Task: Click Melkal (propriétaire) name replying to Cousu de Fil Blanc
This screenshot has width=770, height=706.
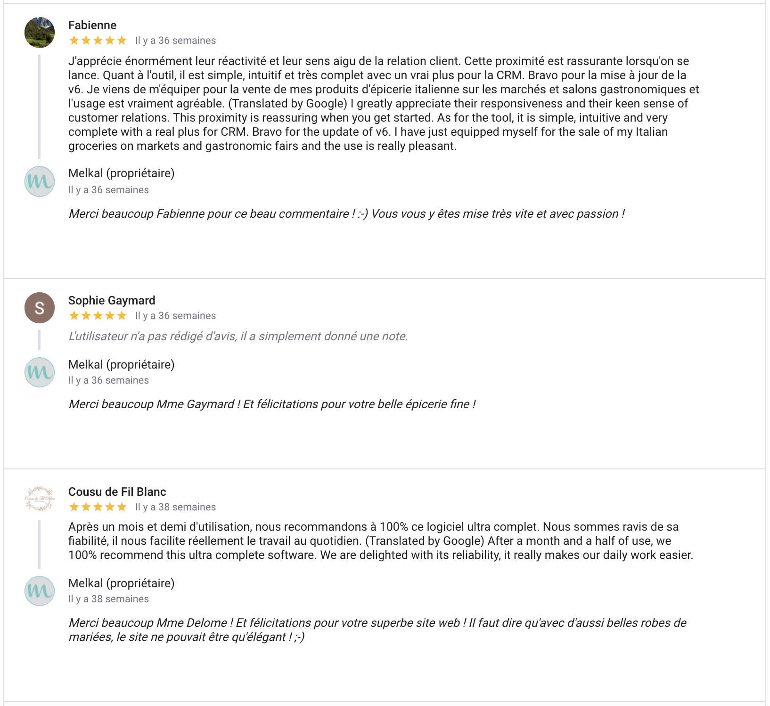Action: (121, 583)
